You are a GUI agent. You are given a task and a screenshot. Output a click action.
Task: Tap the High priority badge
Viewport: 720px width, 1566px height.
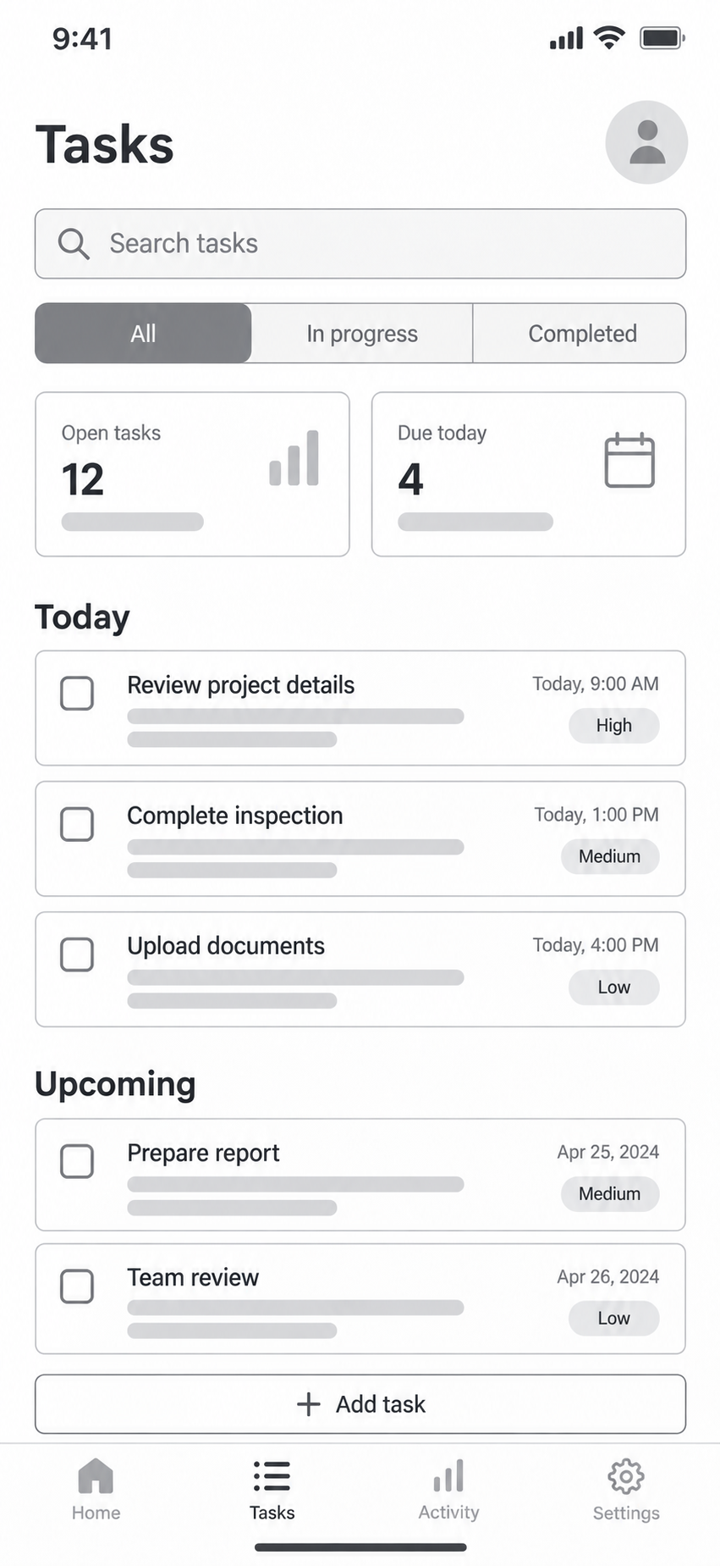coord(613,726)
